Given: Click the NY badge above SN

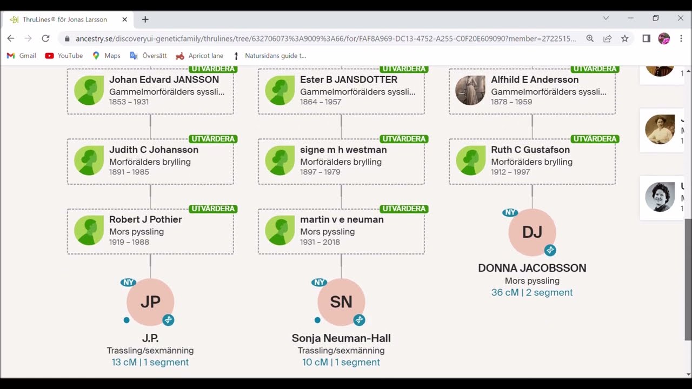Looking at the screenshot, I should click(x=319, y=283).
